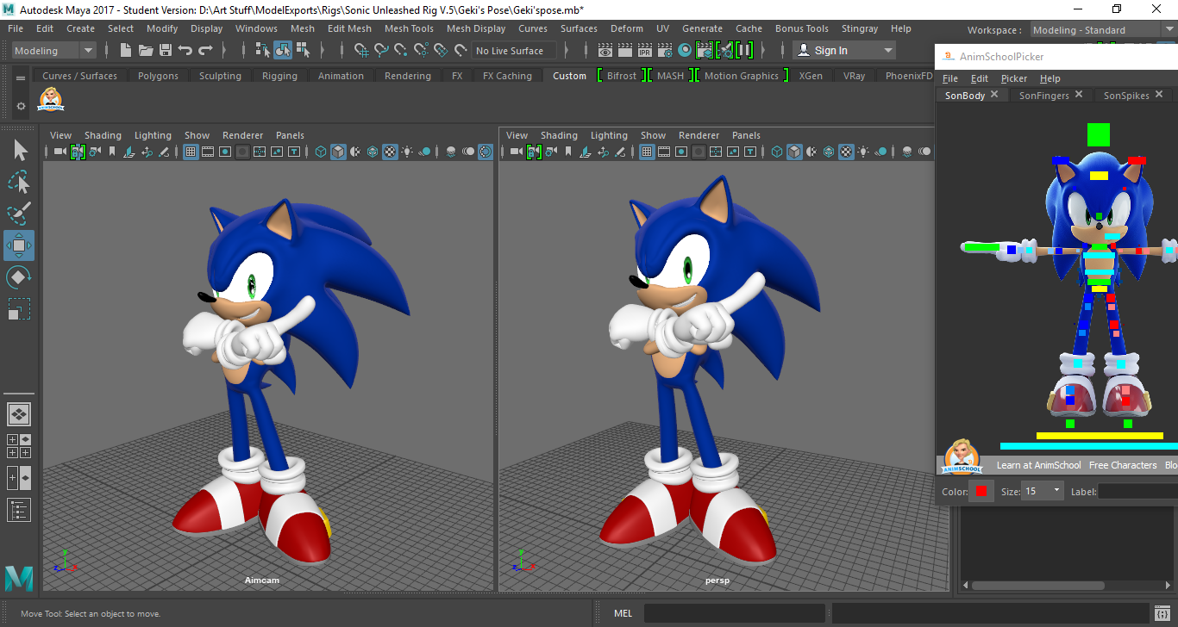Open Outliner layout icon in left sidebar
The width and height of the screenshot is (1178, 627).
[19, 509]
